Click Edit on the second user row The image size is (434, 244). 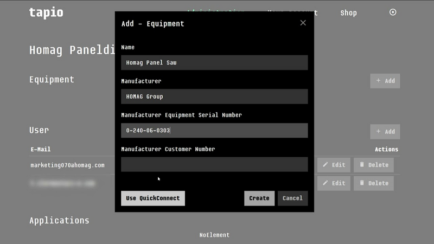(334, 183)
